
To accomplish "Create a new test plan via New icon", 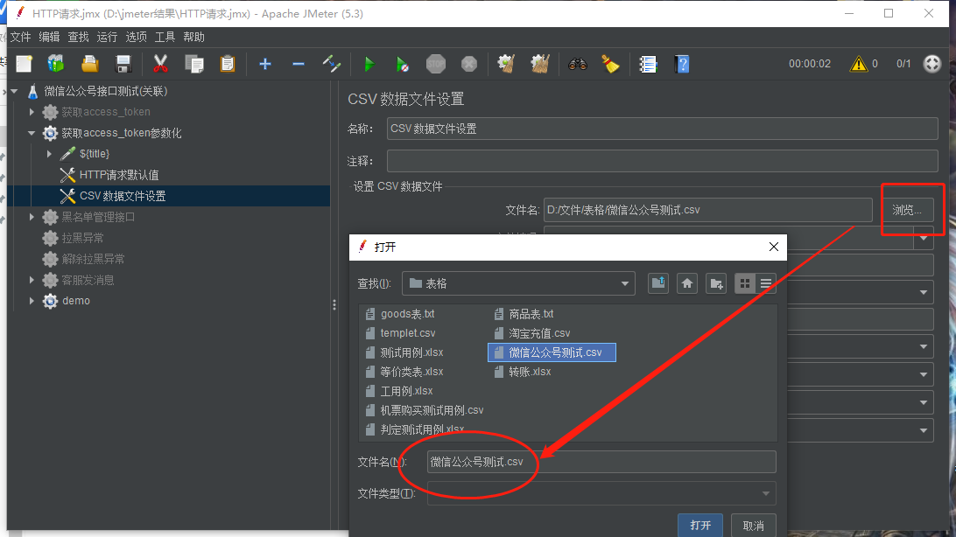I will [x=24, y=64].
